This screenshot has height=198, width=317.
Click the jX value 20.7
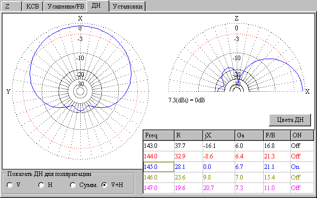point(219,188)
